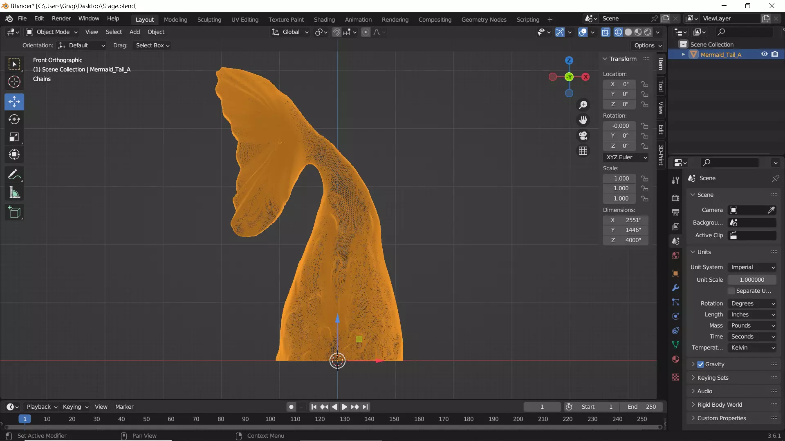Toggle the auto keying record button
This screenshot has width=785, height=441.
(x=291, y=407)
